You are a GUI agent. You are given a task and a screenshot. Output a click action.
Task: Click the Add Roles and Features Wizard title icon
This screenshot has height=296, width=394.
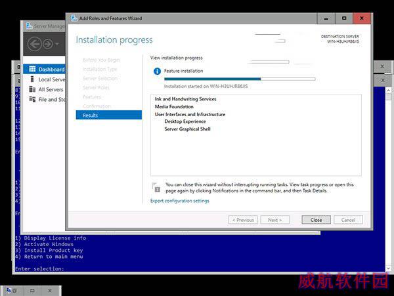pos(74,18)
